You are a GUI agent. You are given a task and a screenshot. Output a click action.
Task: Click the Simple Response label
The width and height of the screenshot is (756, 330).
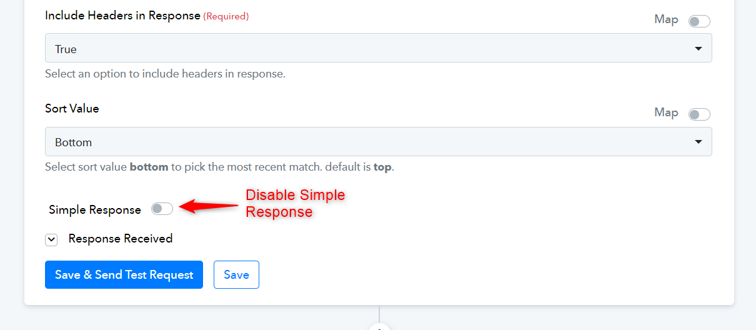(95, 210)
